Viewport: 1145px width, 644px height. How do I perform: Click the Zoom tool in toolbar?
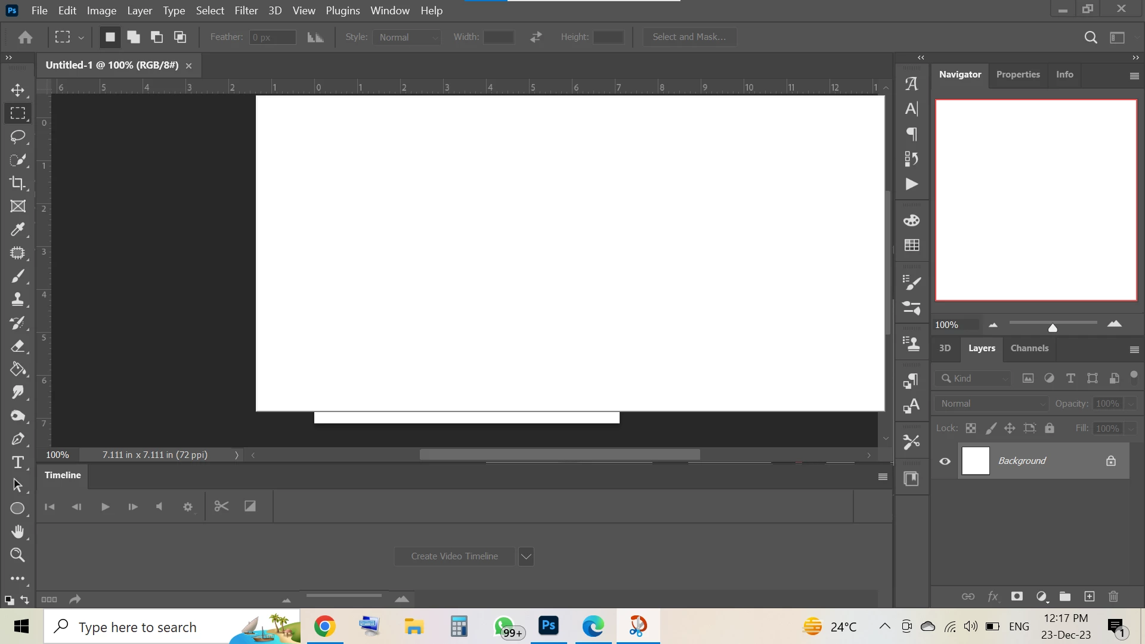point(17,555)
